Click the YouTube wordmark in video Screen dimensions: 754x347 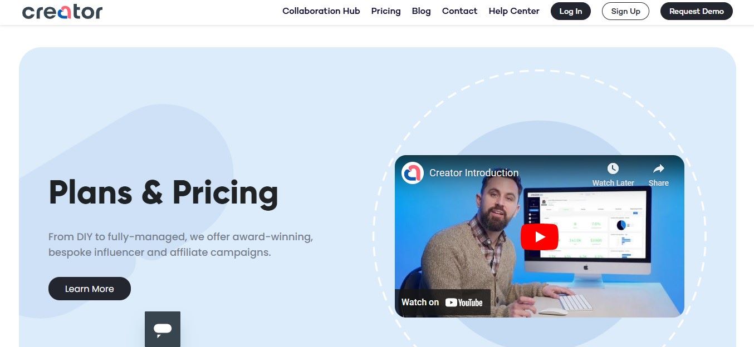tap(464, 303)
